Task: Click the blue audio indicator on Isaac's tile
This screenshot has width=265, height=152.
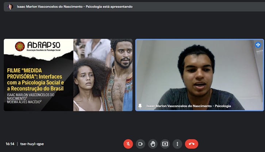Action: (258, 45)
